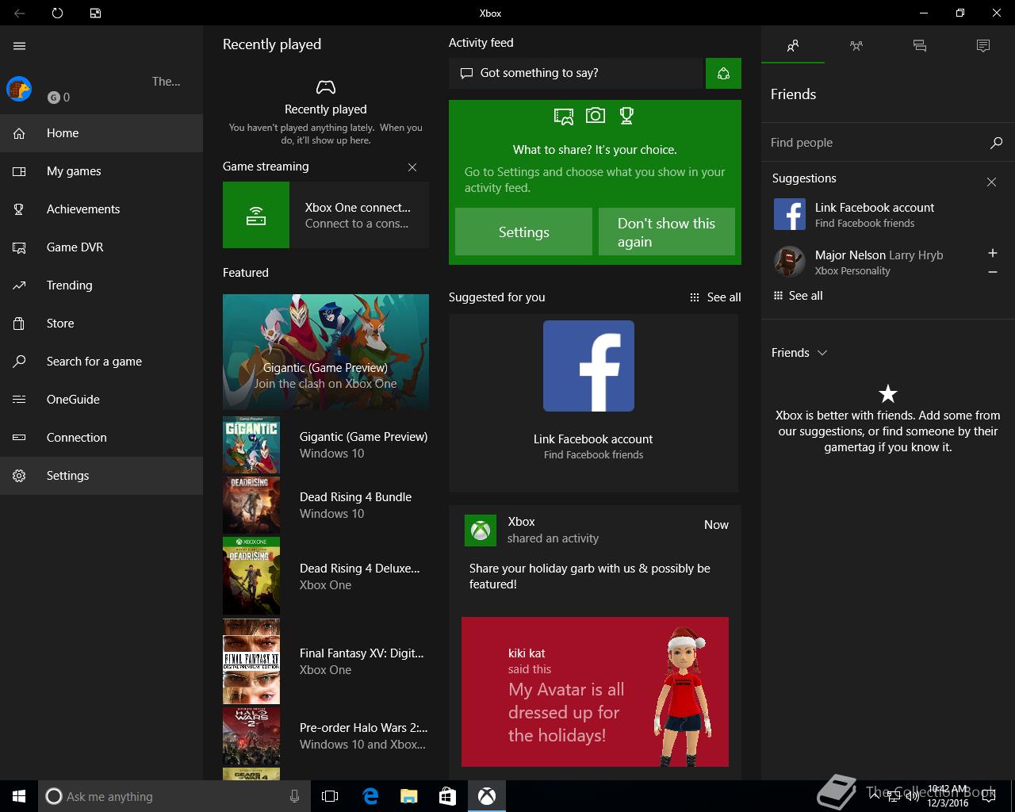Open Settings in sidebar
1015x812 pixels.
pos(101,476)
